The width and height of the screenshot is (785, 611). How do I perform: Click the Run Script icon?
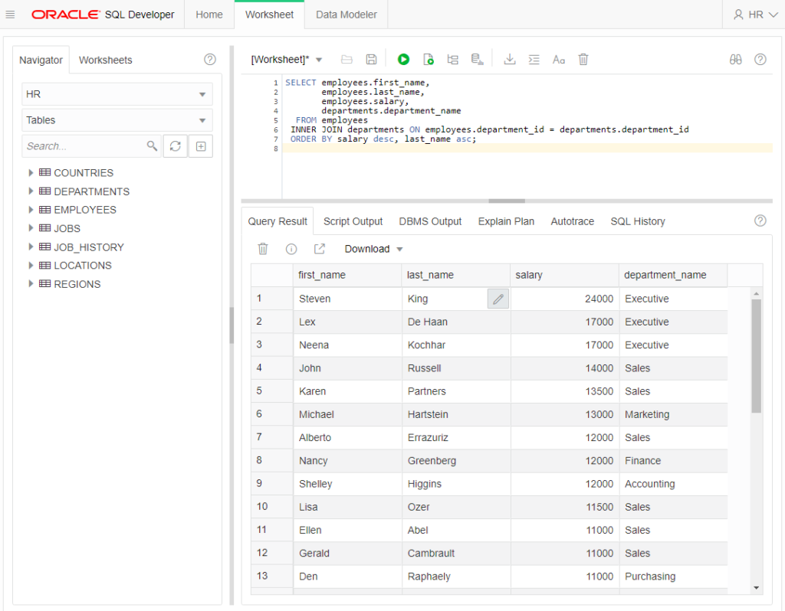[429, 60]
